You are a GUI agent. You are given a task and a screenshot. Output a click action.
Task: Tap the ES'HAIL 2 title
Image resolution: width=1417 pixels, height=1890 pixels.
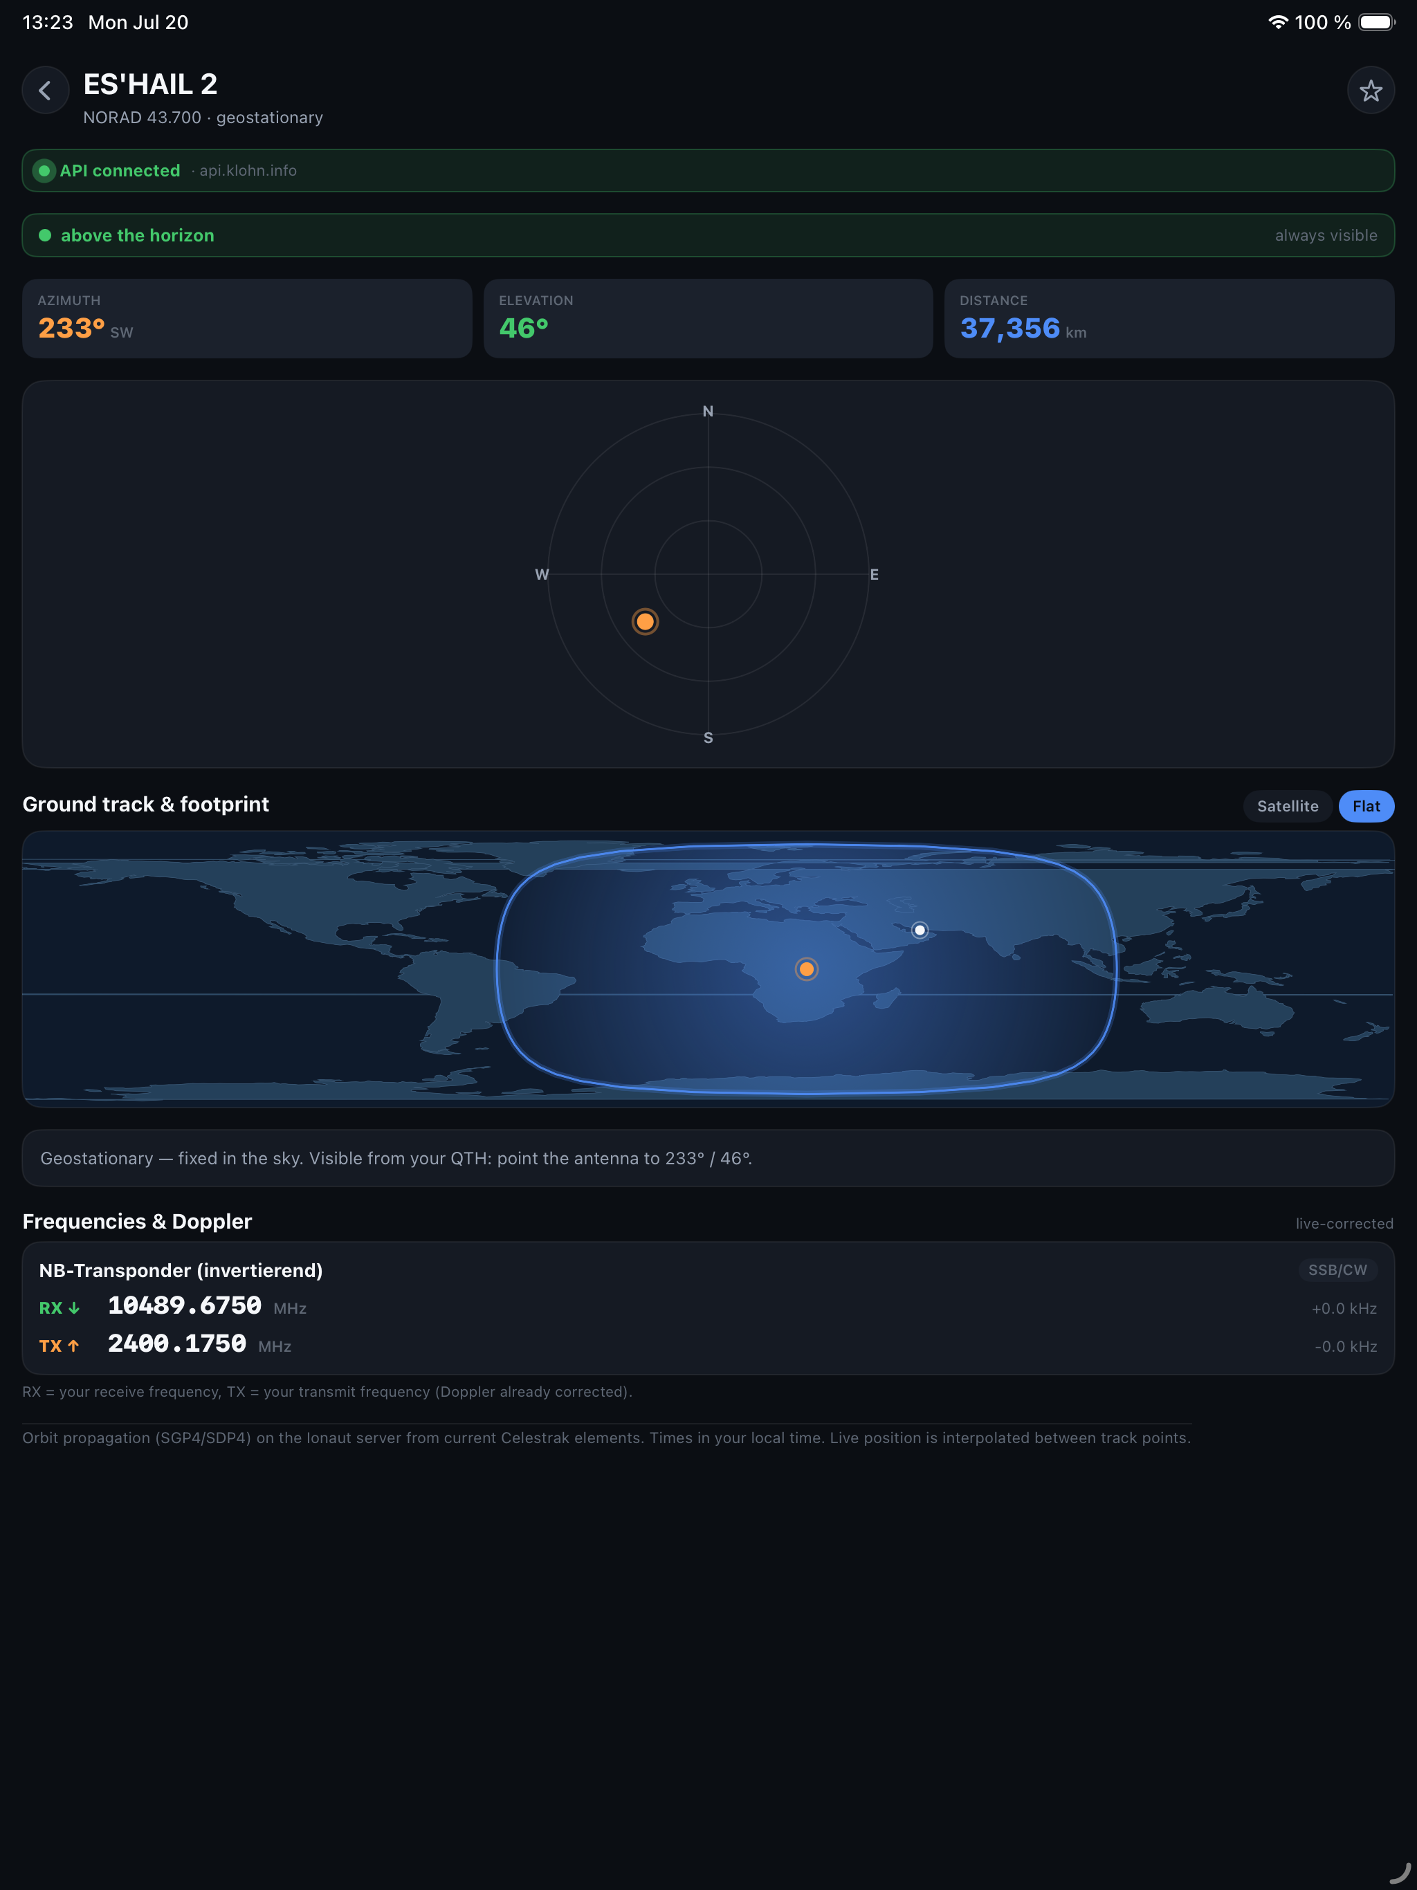149,84
